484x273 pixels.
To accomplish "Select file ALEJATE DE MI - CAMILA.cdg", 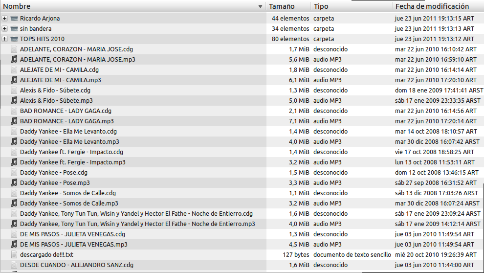I will pos(59,70).
